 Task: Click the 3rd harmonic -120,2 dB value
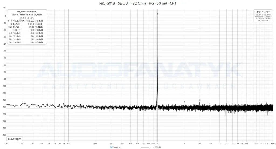point(39,33)
